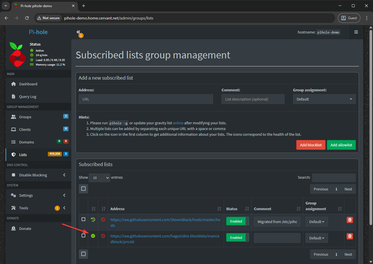Open the Query Log from sidebar
The height and width of the screenshot is (264, 373).
coord(27,97)
